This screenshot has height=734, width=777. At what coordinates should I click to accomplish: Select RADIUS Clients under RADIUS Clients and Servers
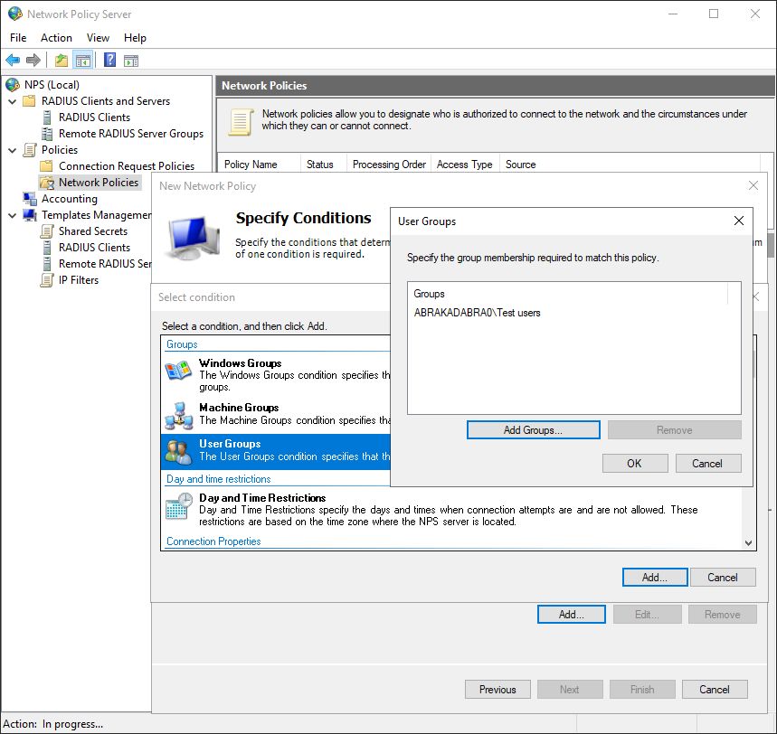(95, 118)
